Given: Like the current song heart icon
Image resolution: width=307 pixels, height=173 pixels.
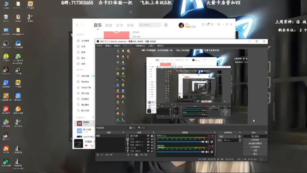Looking at the screenshot, I should tap(86, 146).
